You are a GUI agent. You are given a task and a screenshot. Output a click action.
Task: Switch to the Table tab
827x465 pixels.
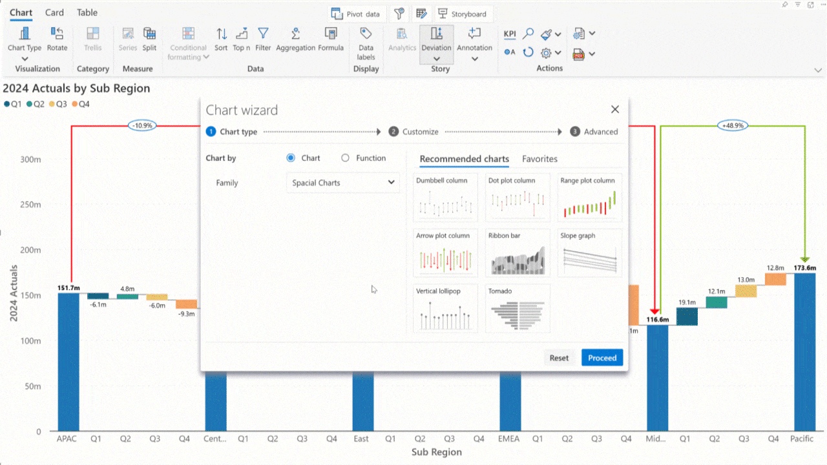tap(87, 12)
